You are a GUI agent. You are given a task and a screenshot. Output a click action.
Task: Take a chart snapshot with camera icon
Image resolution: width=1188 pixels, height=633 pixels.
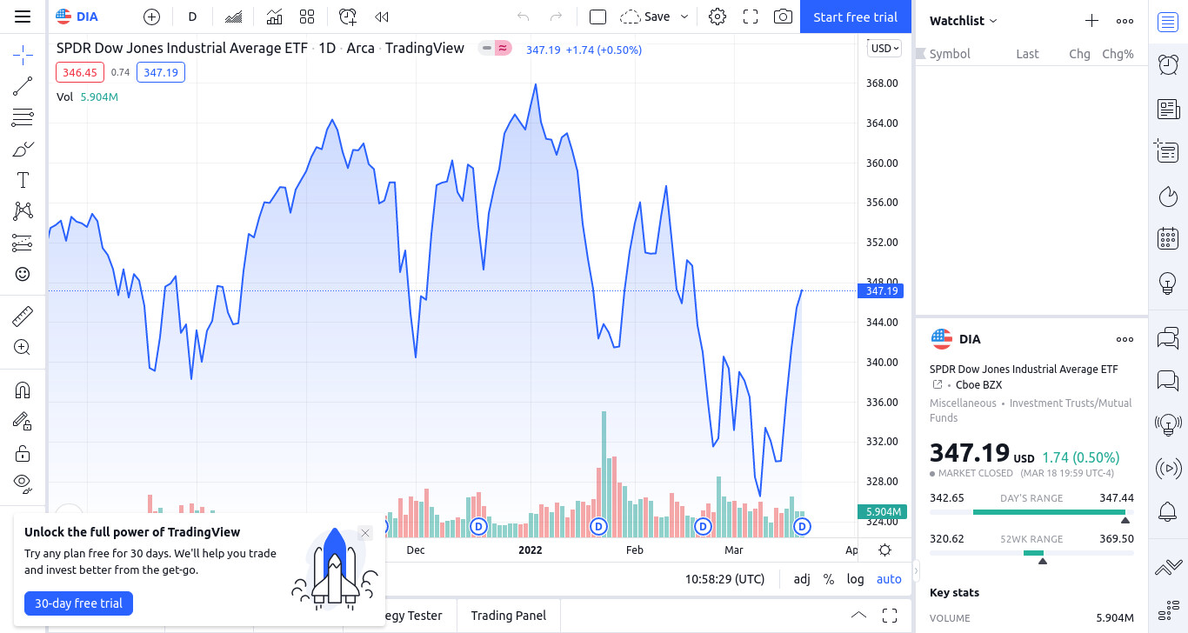[783, 17]
